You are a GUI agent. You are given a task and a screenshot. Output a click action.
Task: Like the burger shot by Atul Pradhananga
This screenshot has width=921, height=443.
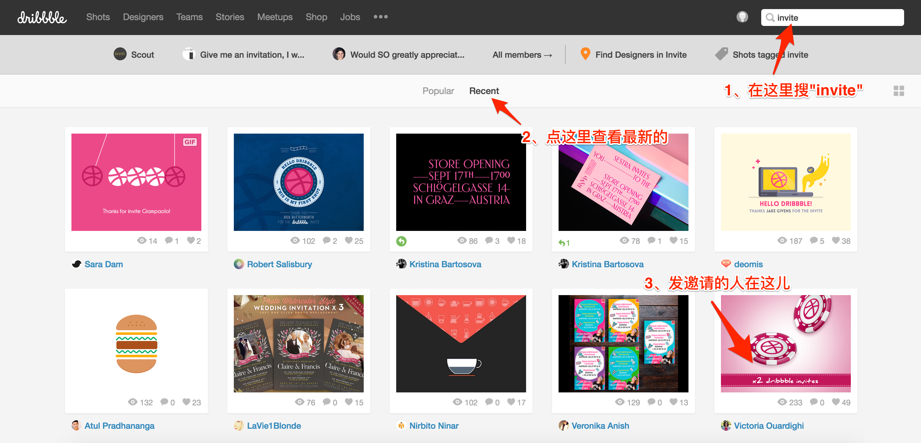[x=186, y=401]
